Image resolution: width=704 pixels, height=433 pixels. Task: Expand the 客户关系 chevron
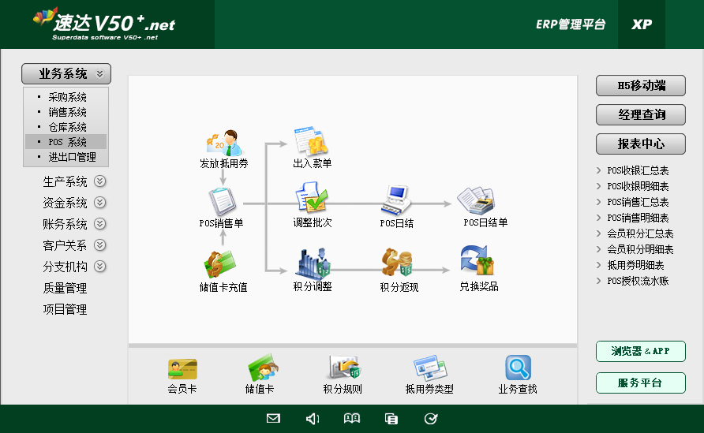point(99,245)
